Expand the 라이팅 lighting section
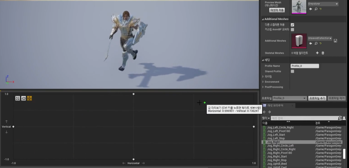 coord(263,76)
